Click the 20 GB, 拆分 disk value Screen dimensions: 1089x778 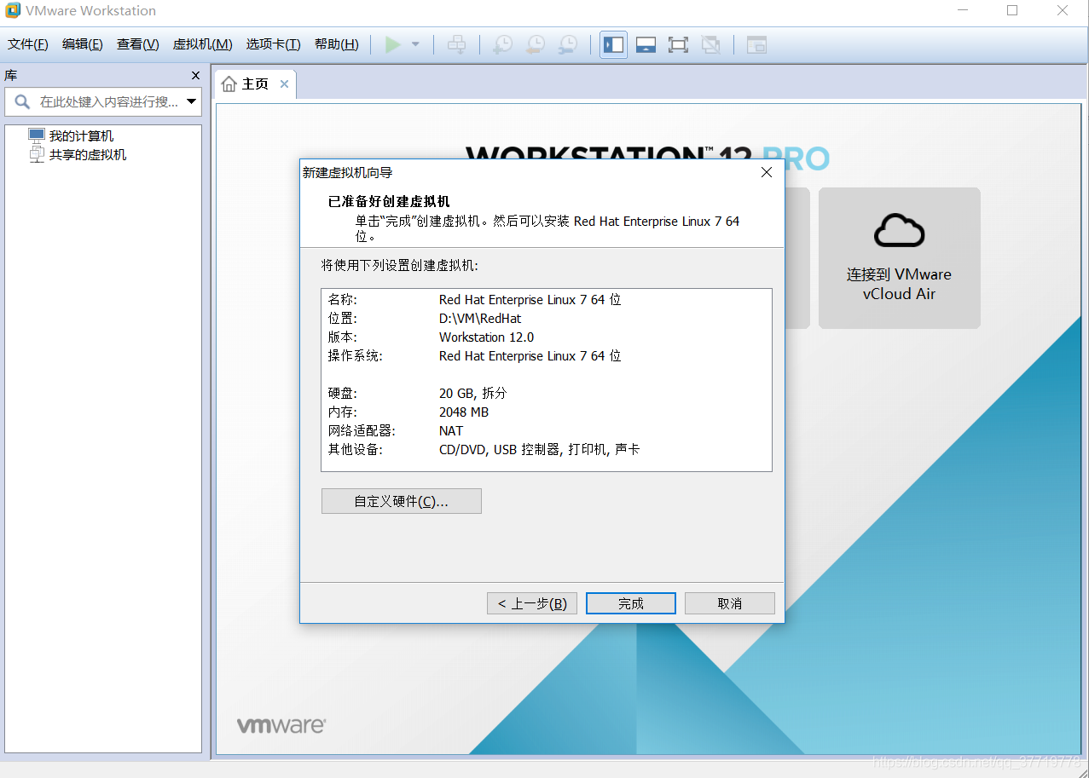[x=473, y=393]
